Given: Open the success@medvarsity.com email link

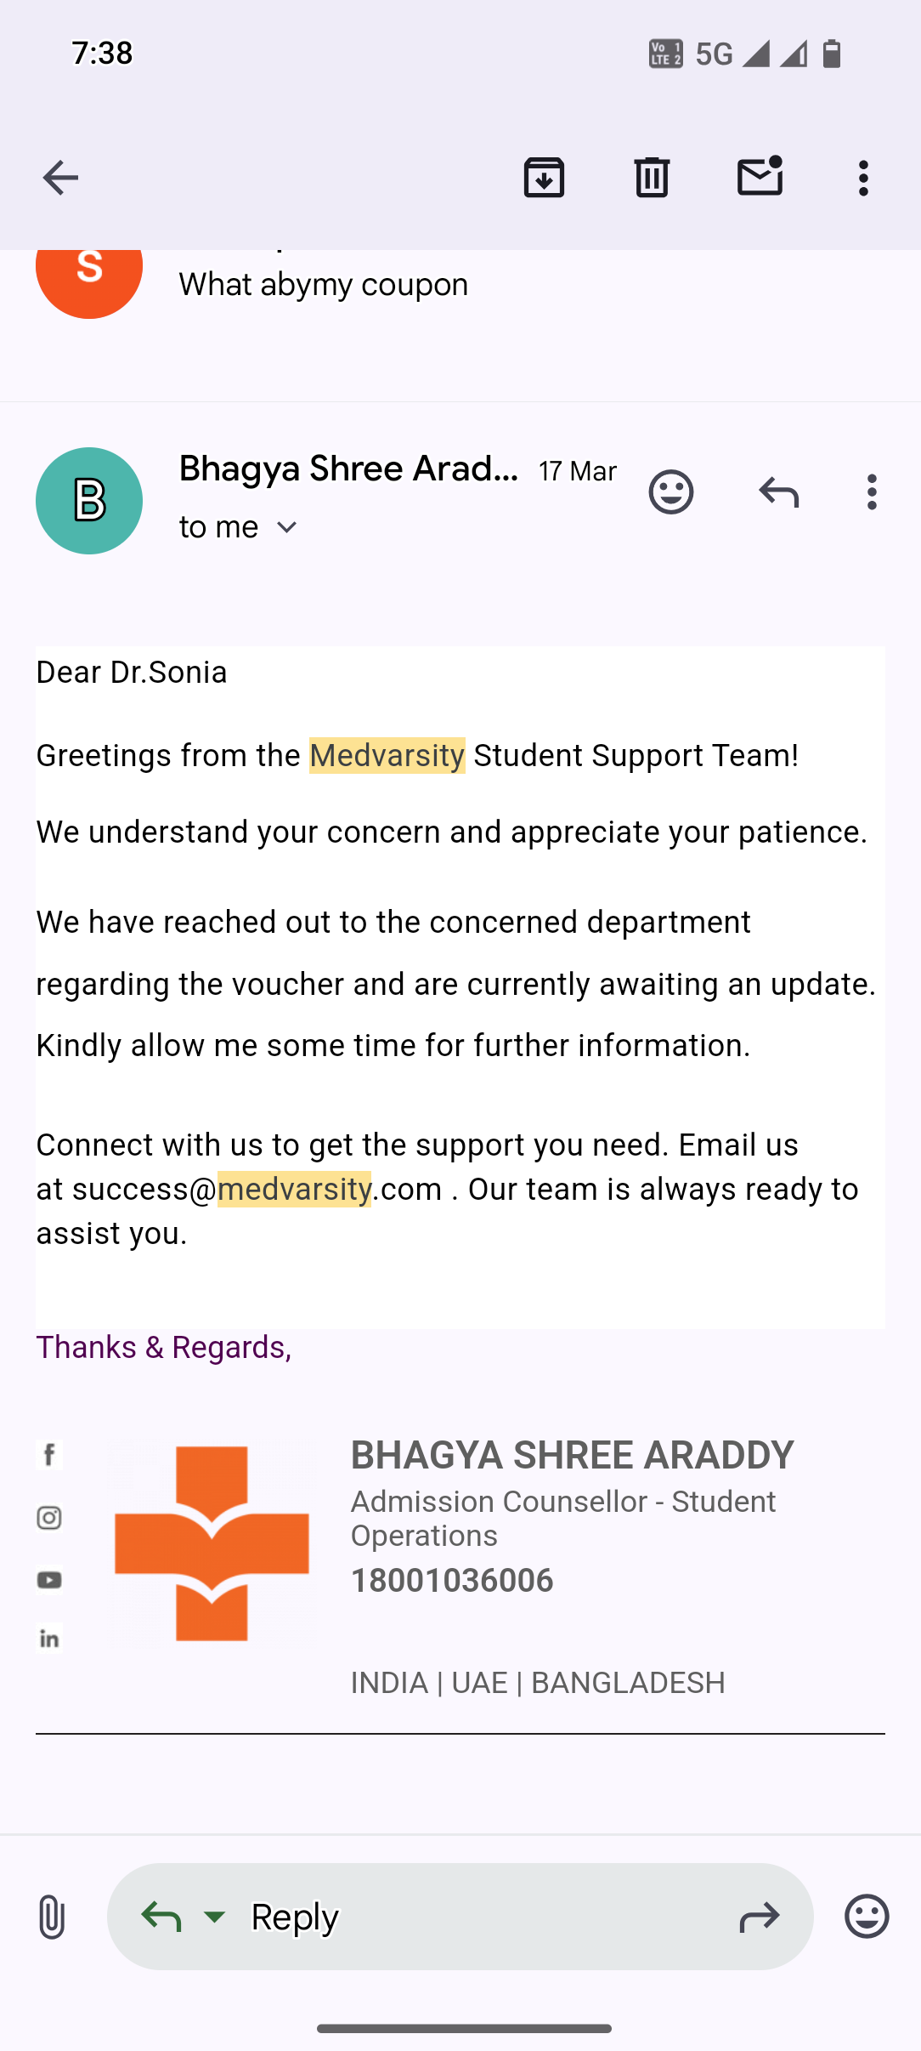Looking at the screenshot, I should point(257,1189).
